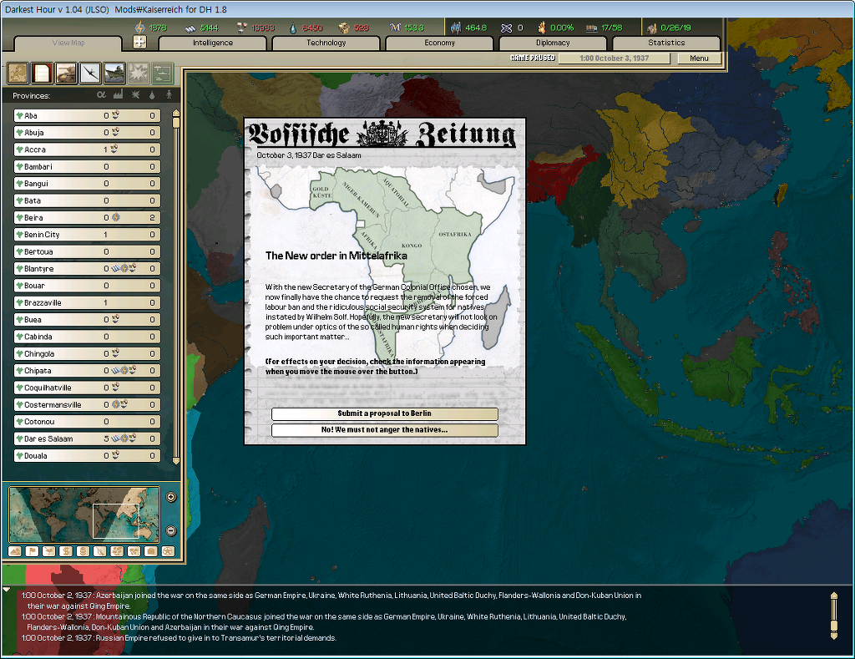Zoom out with the minimap minus button
The height and width of the screenshot is (659, 855).
[170, 530]
